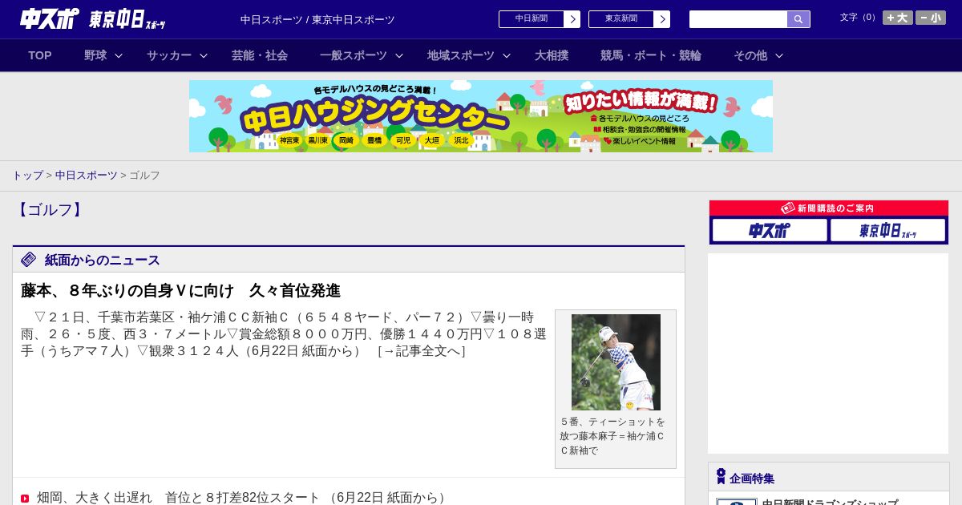
Task: Go to the TOP menu item
Action: (x=40, y=55)
